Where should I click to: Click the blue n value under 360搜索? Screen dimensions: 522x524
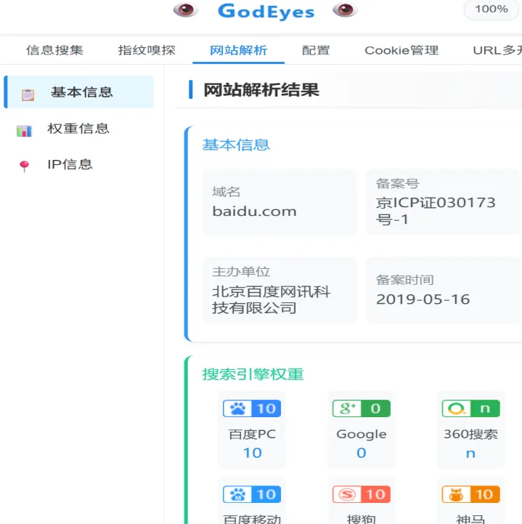click(470, 454)
